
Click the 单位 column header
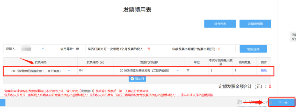tap(197, 62)
